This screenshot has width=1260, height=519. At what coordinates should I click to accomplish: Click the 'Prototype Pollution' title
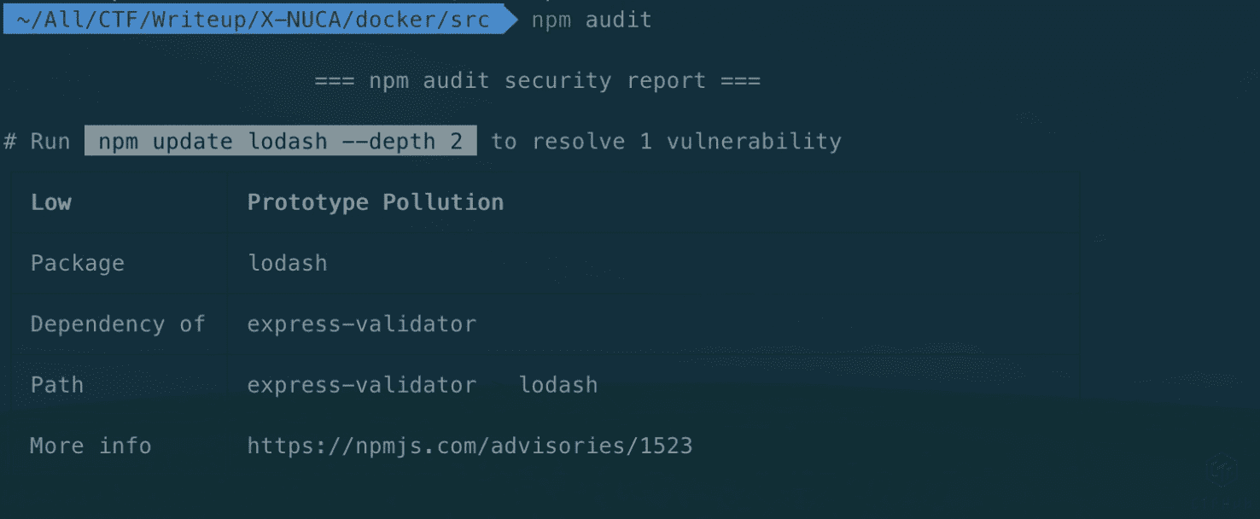coord(375,202)
